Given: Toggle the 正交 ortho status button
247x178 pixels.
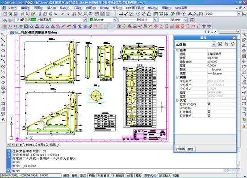Looking at the screenshot, I should (83, 175).
